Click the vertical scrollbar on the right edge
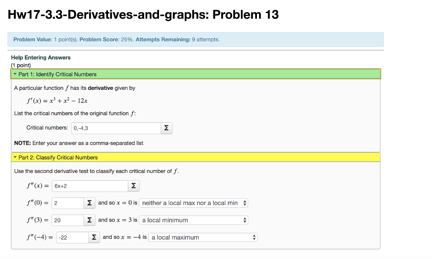This screenshot has width=432, height=259. (429, 127)
